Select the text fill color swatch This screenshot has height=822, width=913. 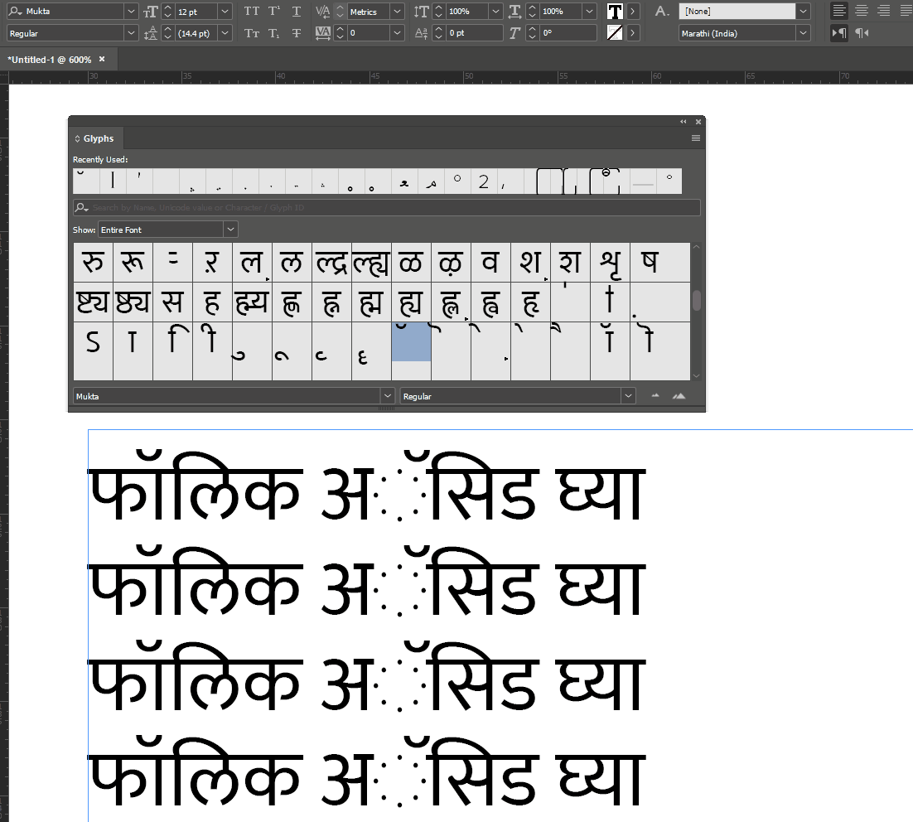615,11
